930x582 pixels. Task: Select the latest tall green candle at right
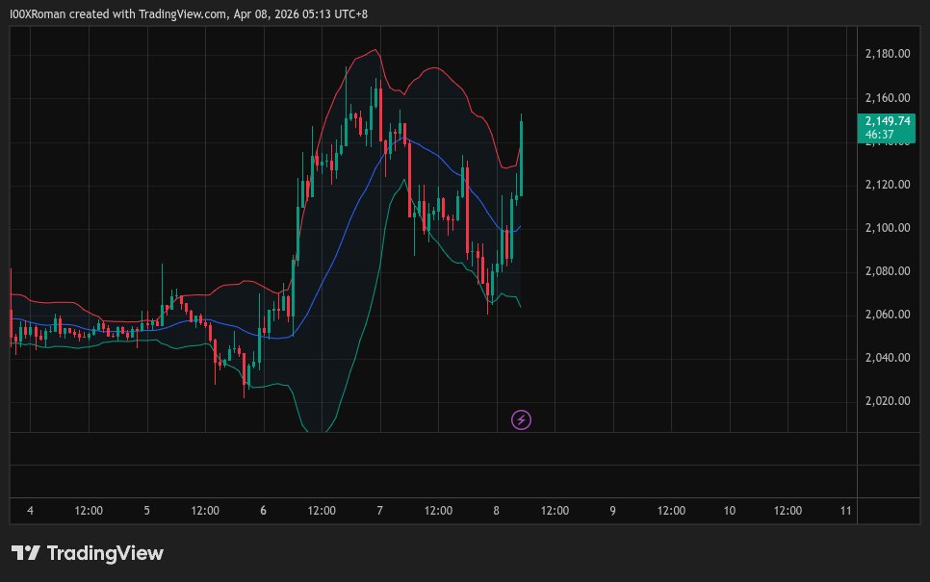(x=521, y=154)
